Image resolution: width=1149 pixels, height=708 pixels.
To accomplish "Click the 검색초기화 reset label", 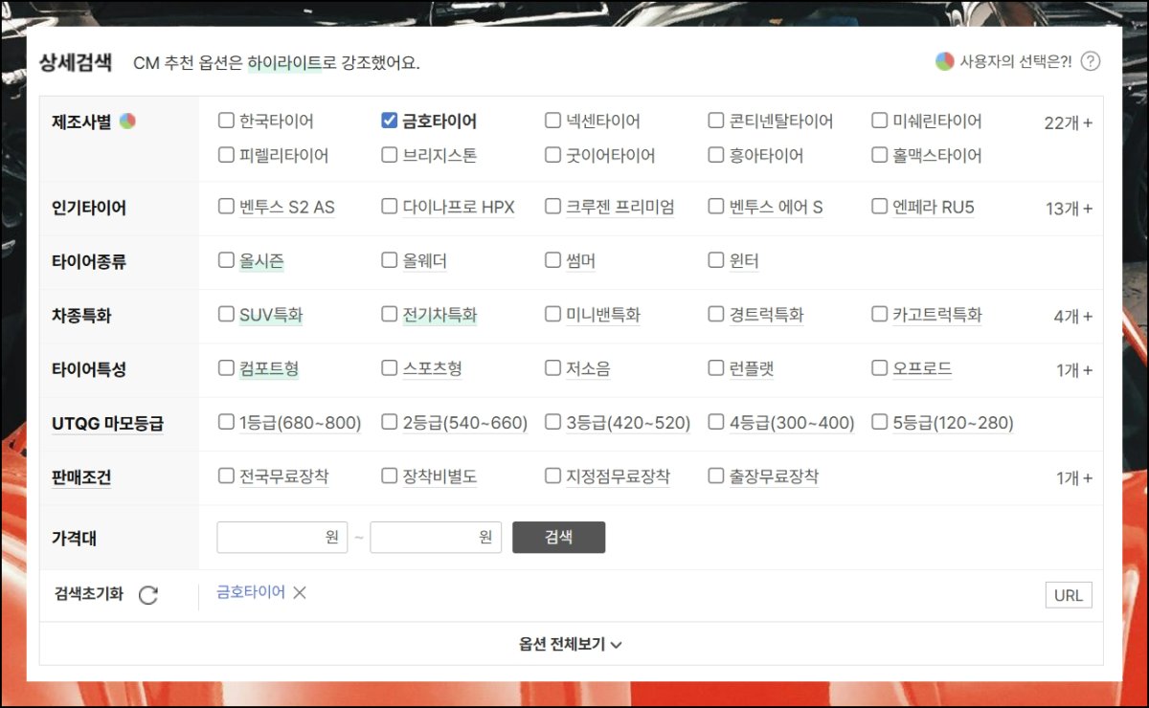I will click(89, 594).
